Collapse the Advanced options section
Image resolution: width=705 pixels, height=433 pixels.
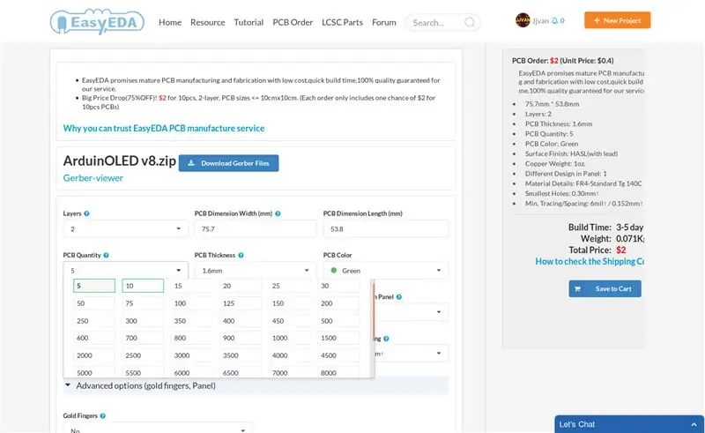256,385
